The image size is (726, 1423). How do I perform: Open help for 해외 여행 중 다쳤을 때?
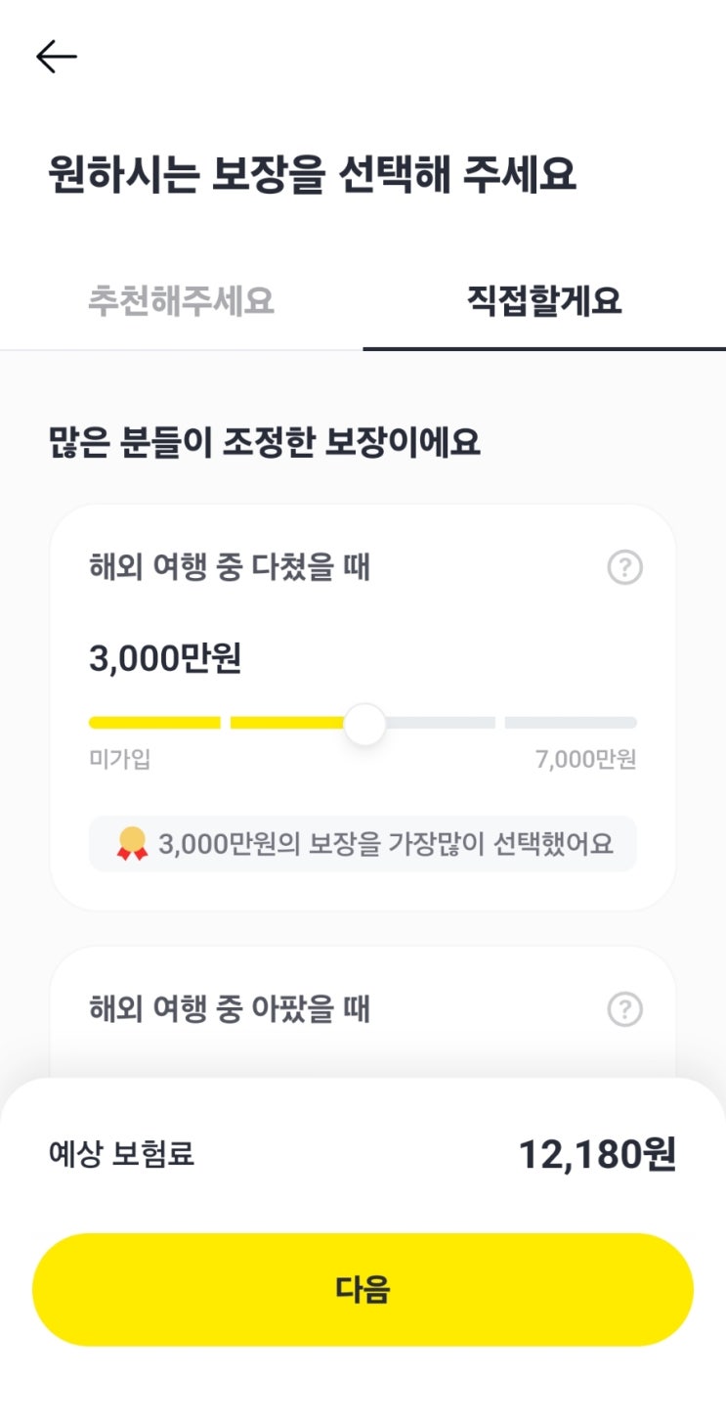click(x=625, y=567)
